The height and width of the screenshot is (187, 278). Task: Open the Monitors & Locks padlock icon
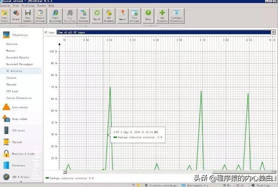point(6,154)
